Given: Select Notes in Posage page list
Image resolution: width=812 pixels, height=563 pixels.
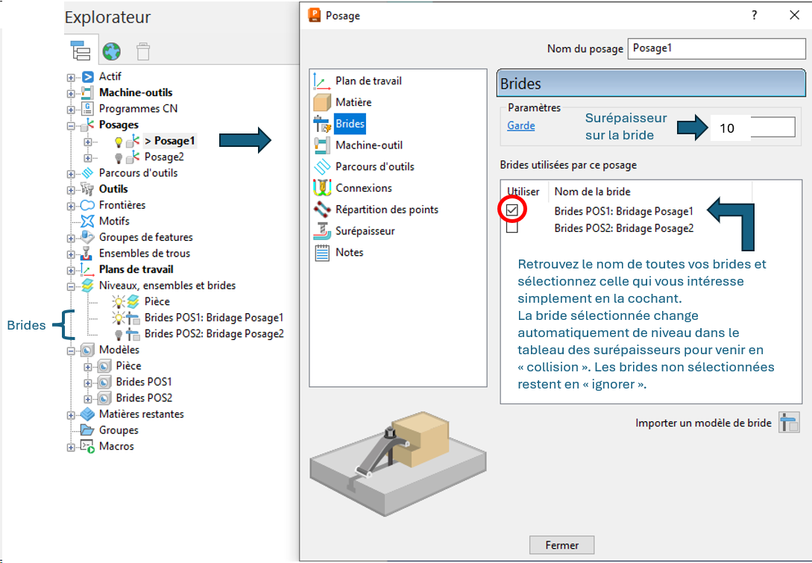Looking at the screenshot, I should tap(349, 252).
